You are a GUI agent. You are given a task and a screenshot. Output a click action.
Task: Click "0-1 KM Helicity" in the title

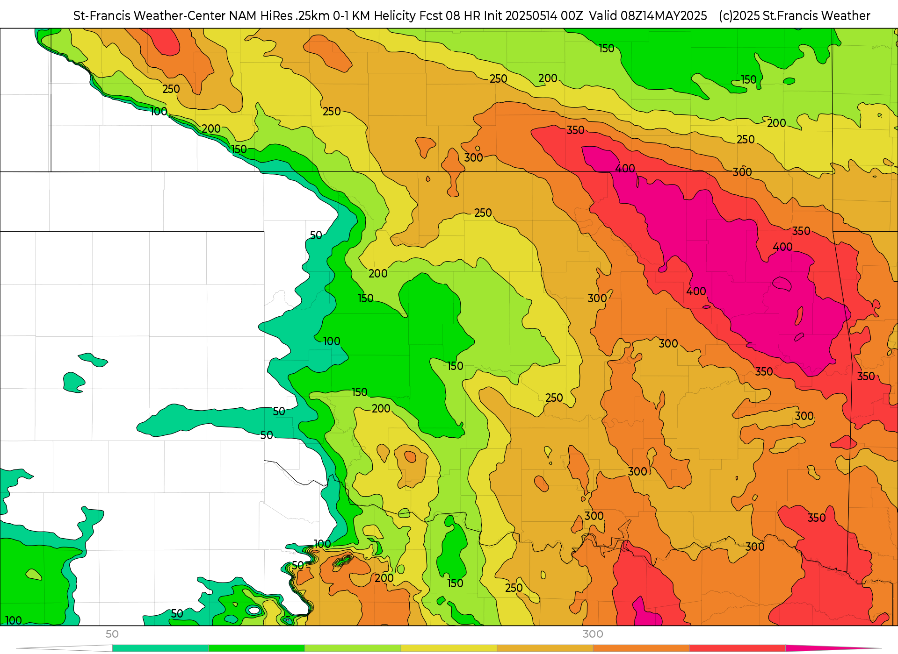coord(374,16)
